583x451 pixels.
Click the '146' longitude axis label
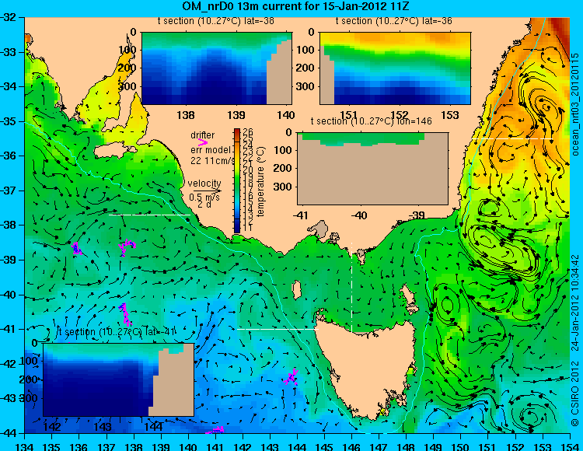tap(351, 446)
